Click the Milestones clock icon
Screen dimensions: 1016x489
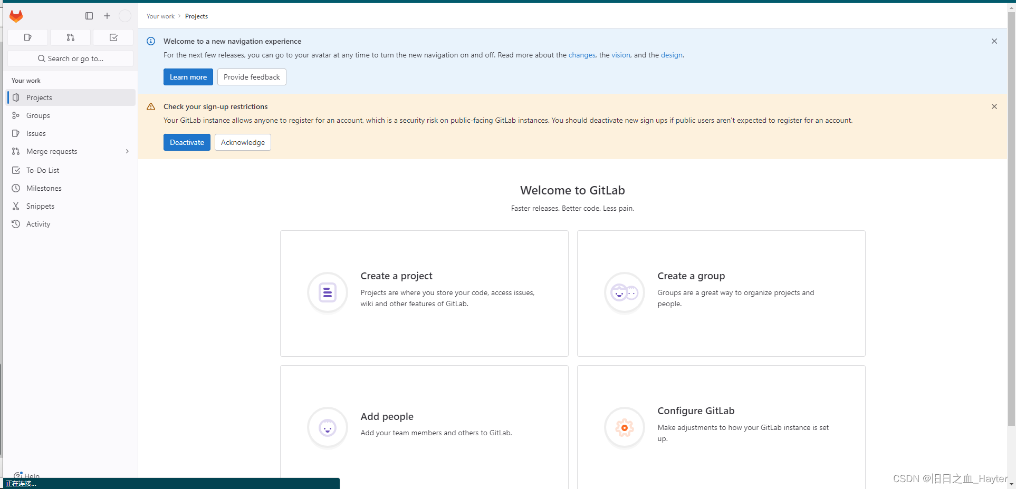point(16,188)
